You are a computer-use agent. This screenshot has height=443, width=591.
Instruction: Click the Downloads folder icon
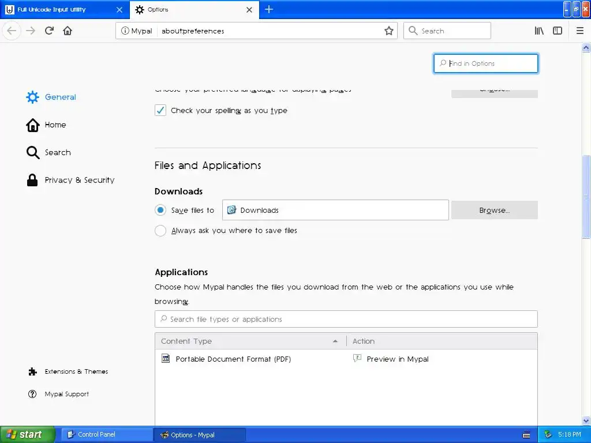(x=231, y=209)
